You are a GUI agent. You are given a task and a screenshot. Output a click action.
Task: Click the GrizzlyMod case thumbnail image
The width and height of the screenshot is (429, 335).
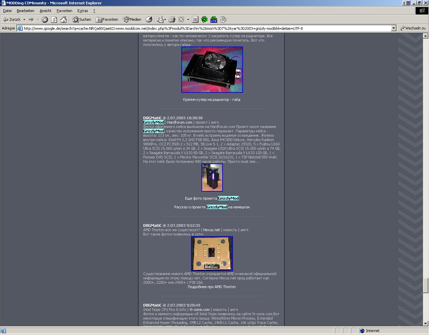[212, 178]
